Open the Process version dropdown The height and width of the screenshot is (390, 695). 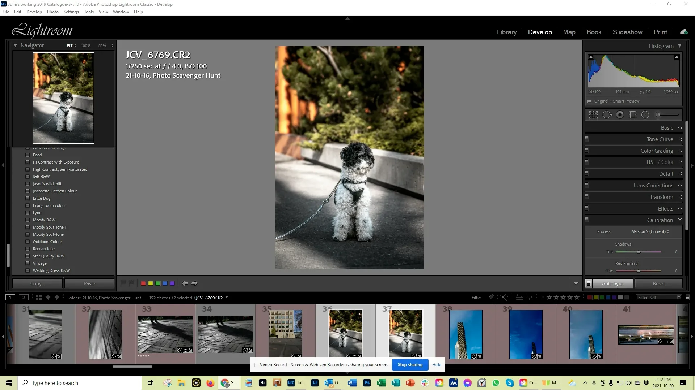coord(650,231)
